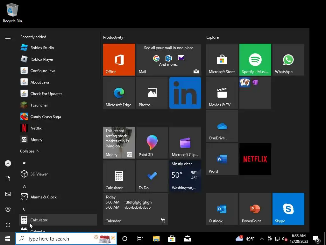Open Movies & TV tile
This screenshot has height=245, width=326.
point(222,93)
